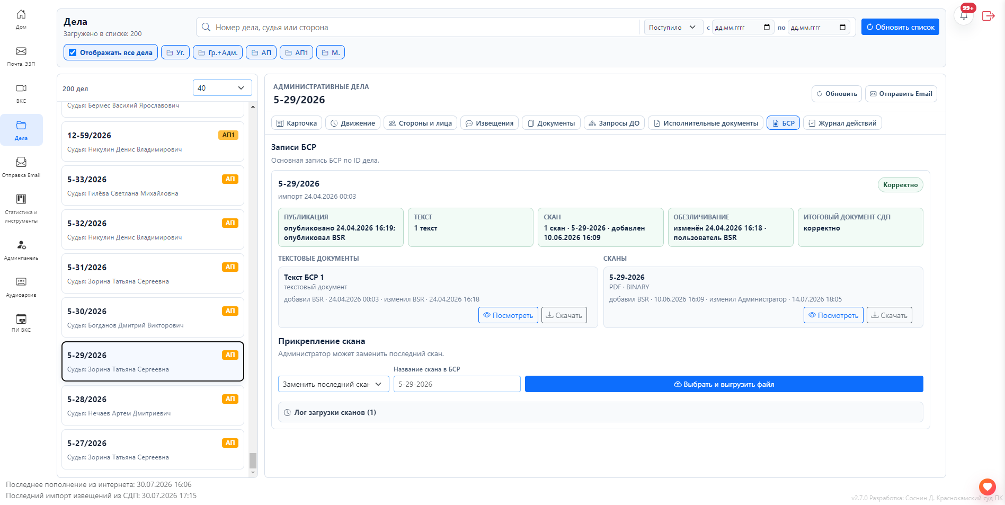This screenshot has width=1005, height=505.
Task: Filter by АП1 folder button
Action: point(296,52)
